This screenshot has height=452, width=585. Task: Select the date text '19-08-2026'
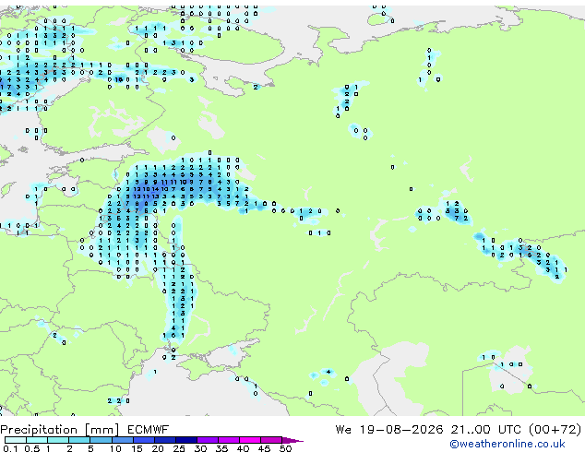pyautogui.click(x=401, y=430)
